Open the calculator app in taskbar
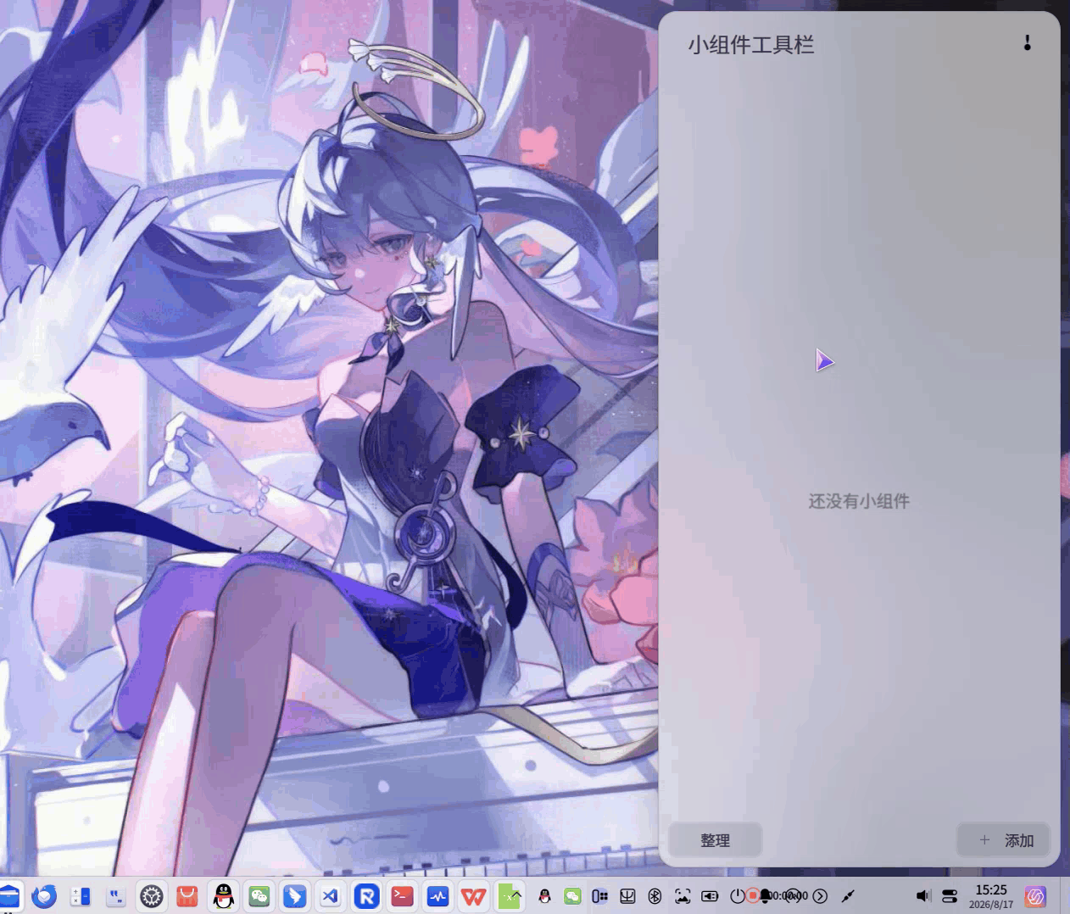The width and height of the screenshot is (1070, 914). pos(80,895)
